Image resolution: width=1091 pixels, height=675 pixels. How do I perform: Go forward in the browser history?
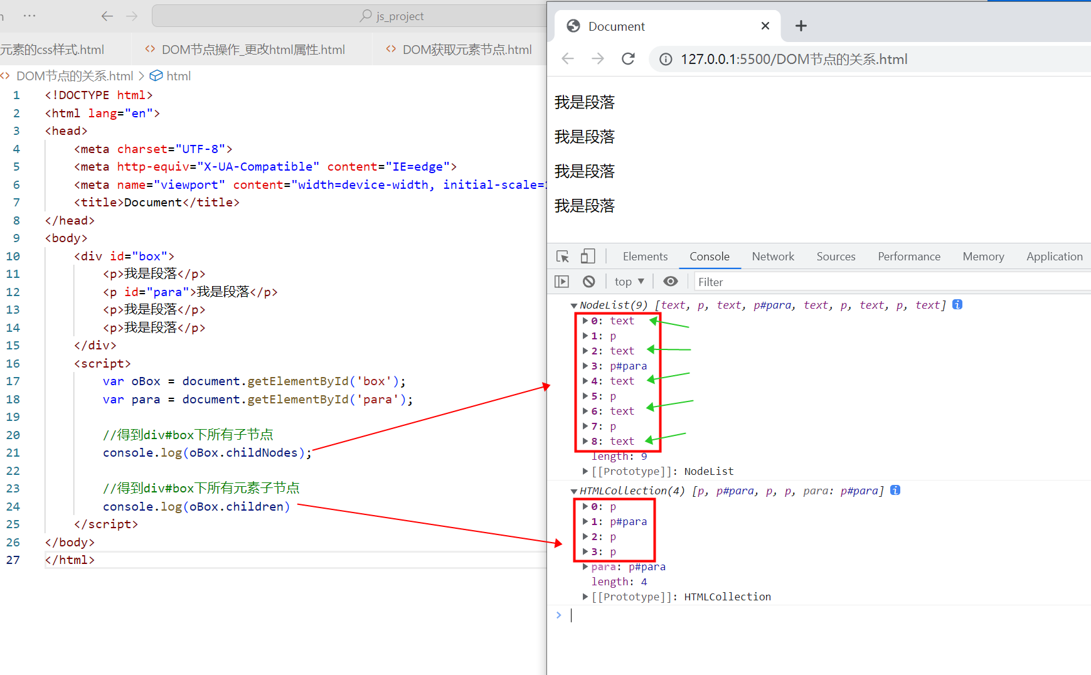click(598, 59)
